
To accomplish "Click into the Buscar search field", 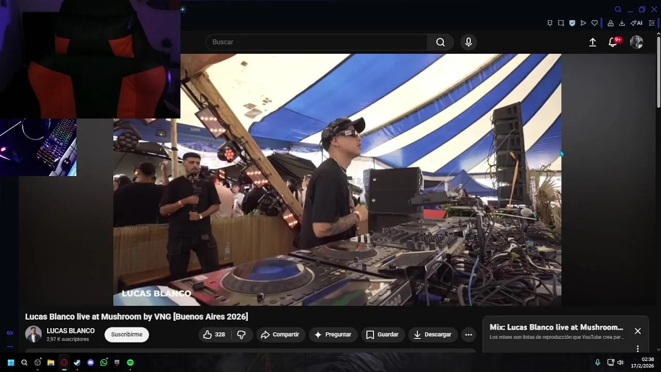I will pos(316,42).
